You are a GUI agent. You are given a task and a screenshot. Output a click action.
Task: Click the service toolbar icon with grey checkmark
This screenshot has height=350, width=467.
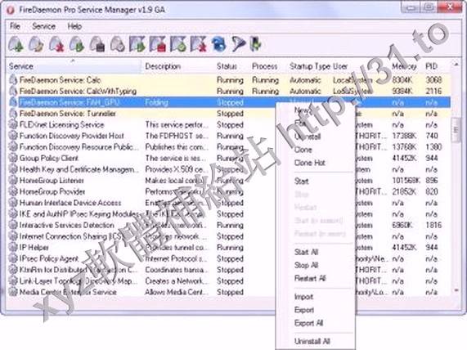[117, 44]
